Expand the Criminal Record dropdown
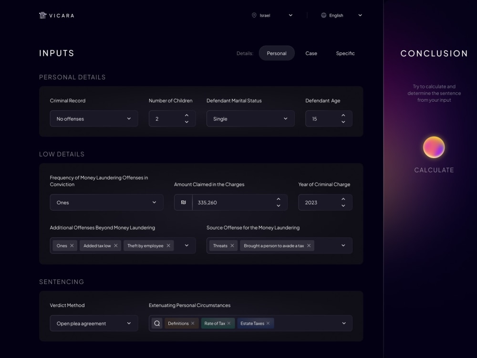The image size is (477, 358). click(x=93, y=118)
